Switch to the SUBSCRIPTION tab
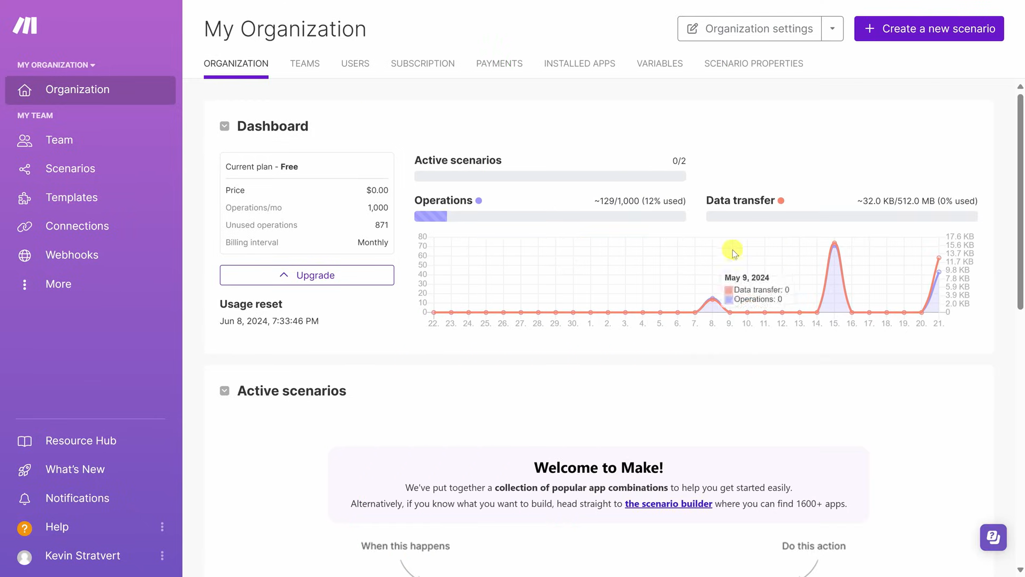The width and height of the screenshot is (1025, 577). click(x=423, y=63)
